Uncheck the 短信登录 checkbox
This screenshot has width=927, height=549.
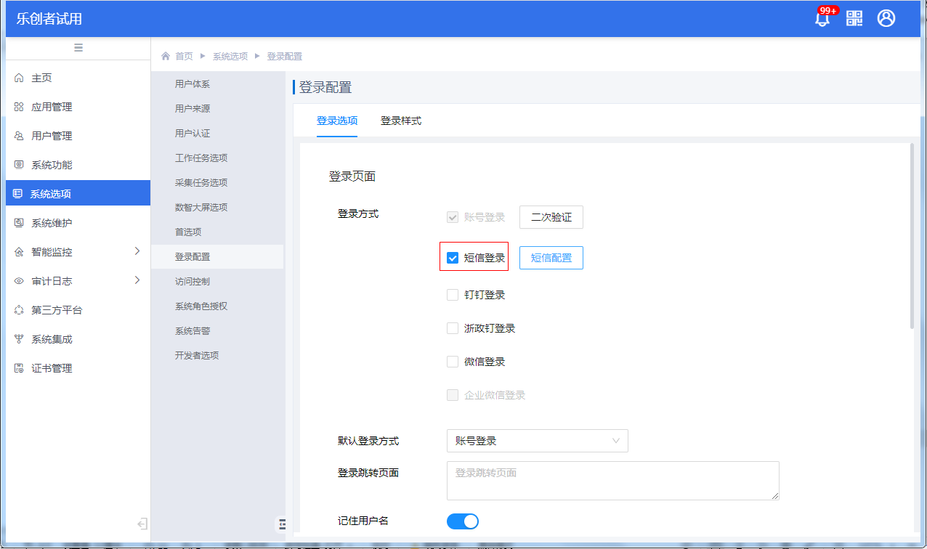[x=453, y=258]
